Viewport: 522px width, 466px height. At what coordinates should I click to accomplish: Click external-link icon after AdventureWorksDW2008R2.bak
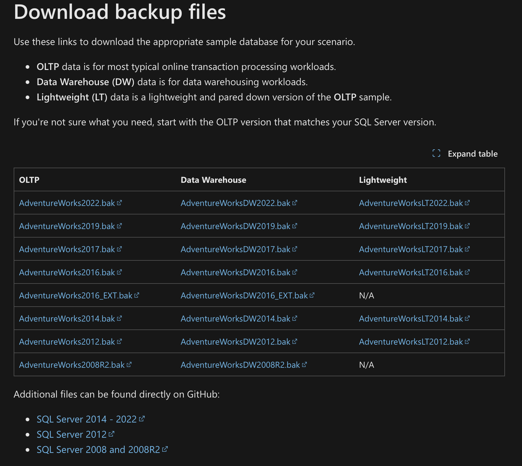(304, 364)
